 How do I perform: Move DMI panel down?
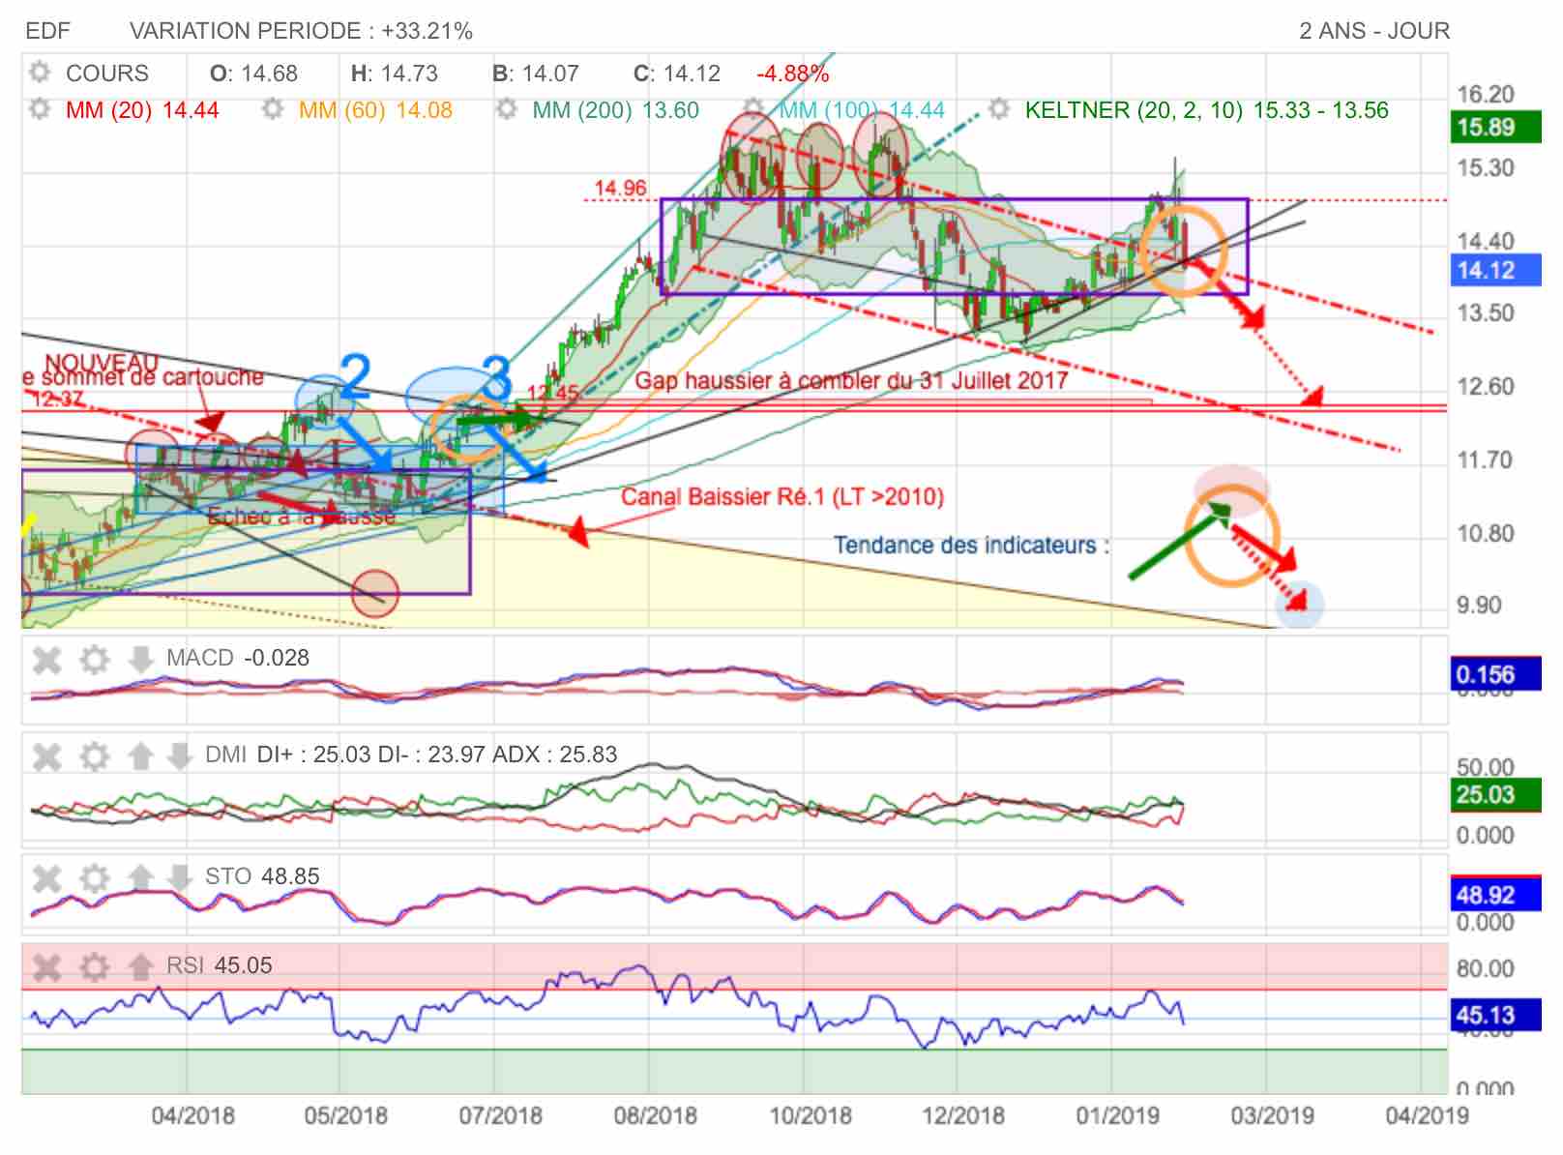click(x=179, y=755)
